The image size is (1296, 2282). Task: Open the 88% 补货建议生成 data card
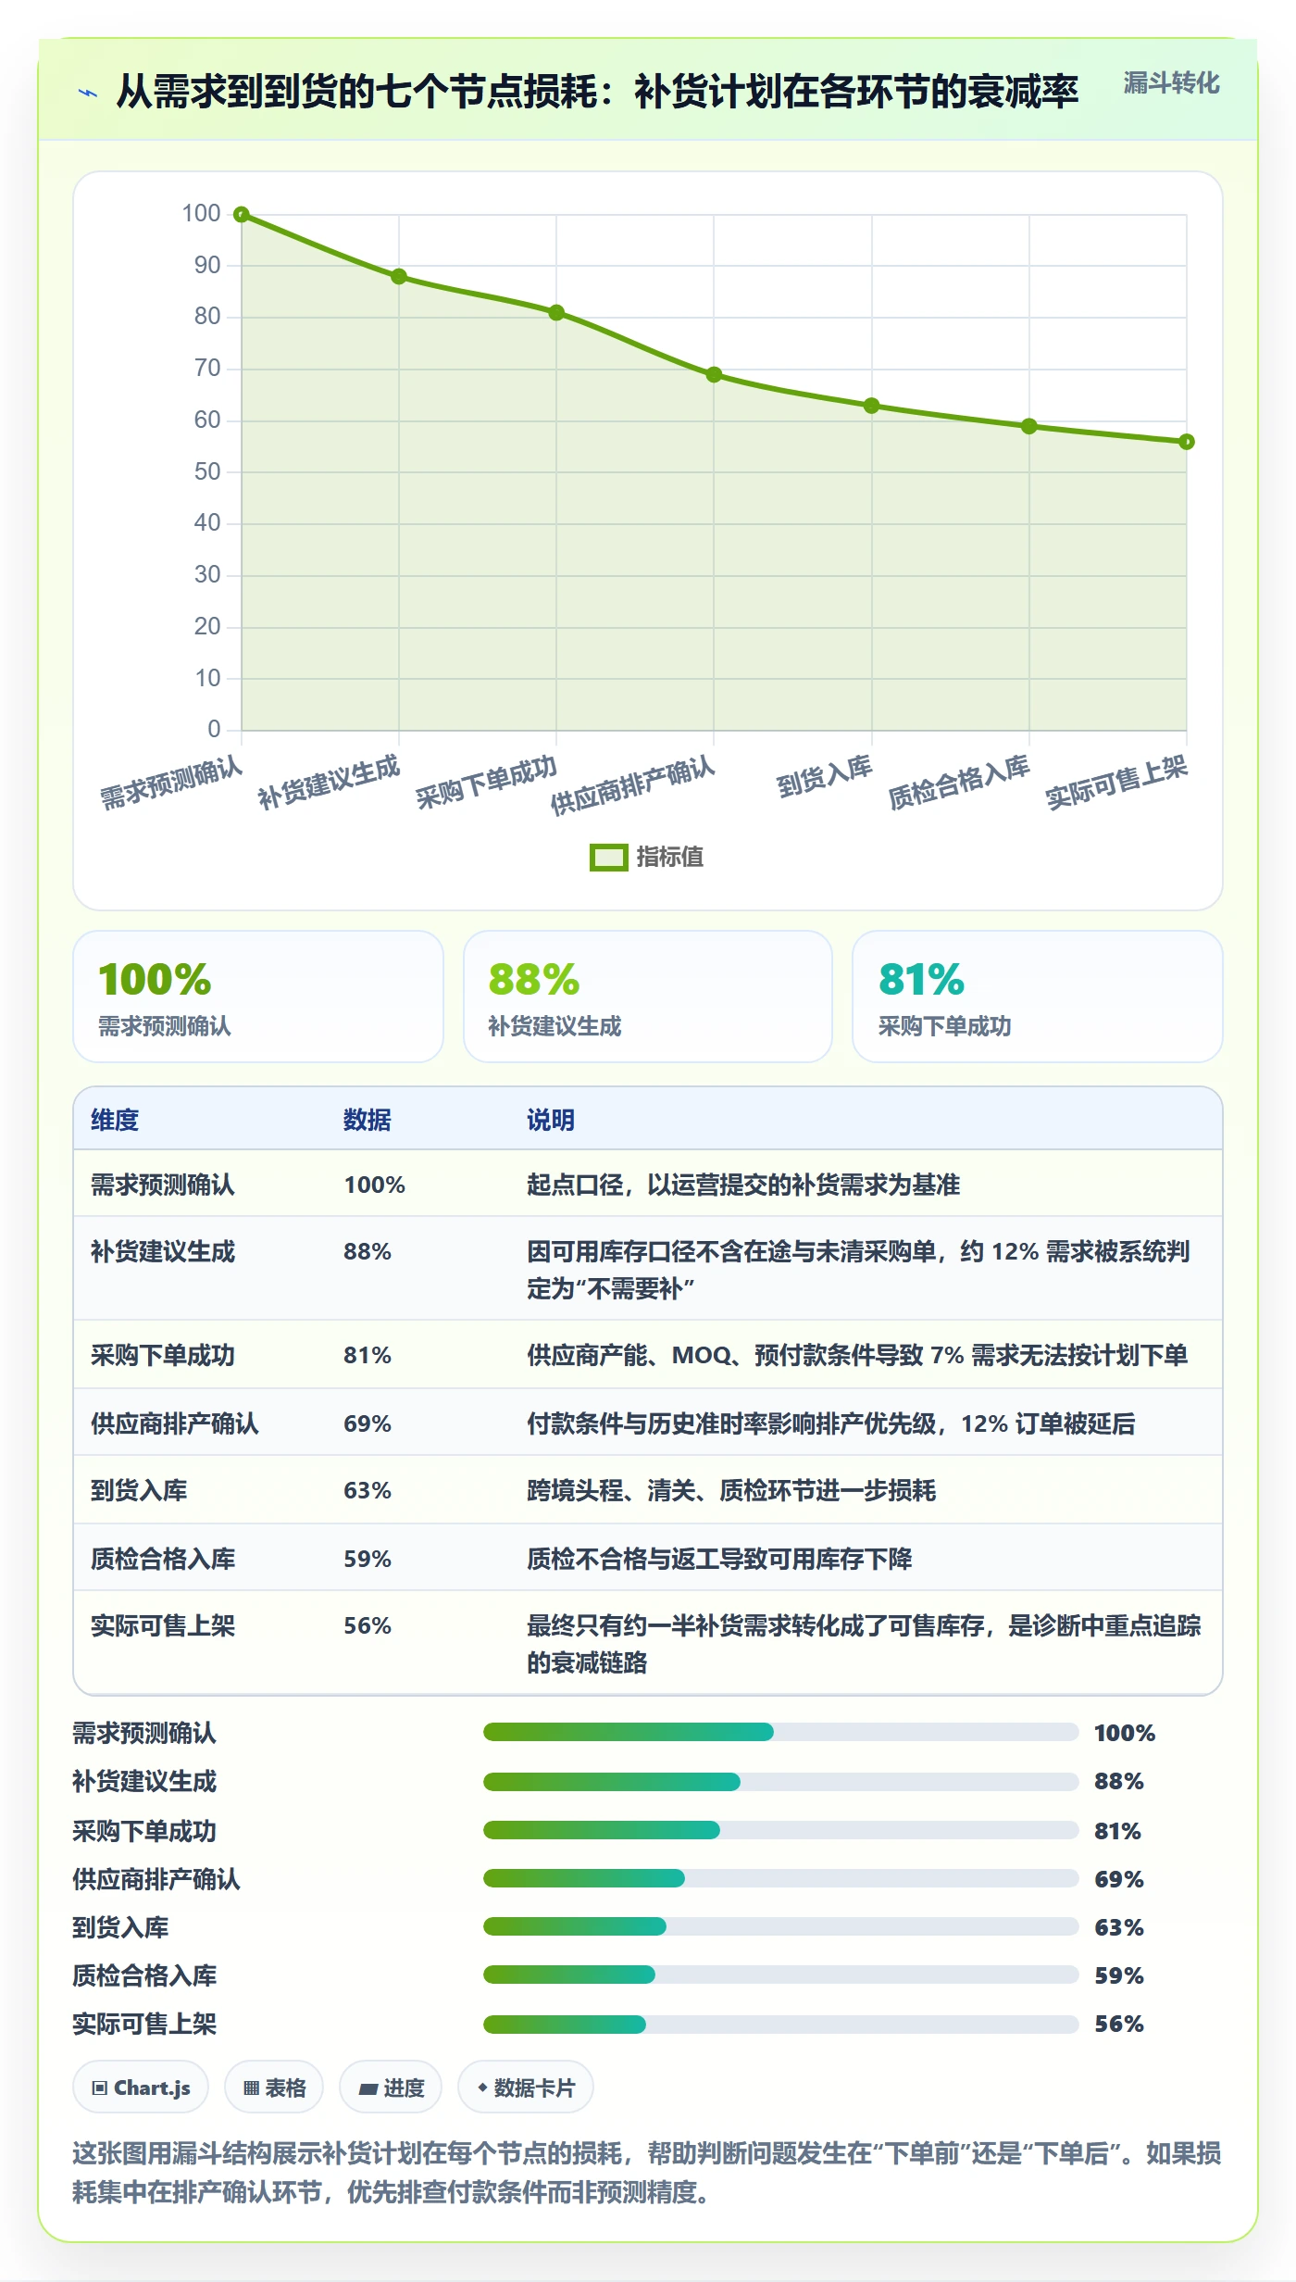(648, 997)
